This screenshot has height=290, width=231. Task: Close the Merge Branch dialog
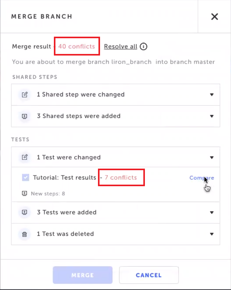coord(214,17)
